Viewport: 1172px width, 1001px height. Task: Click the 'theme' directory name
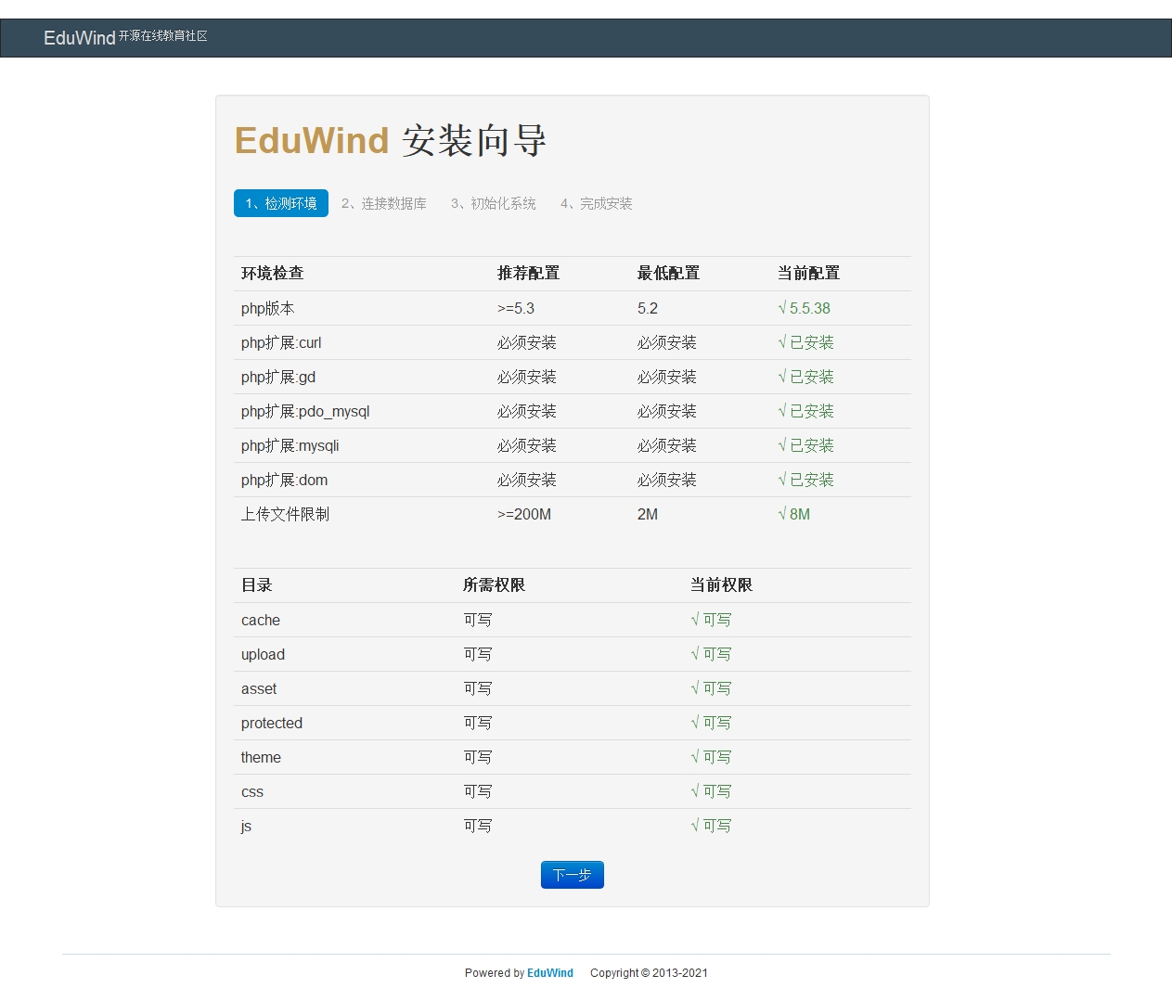click(261, 757)
